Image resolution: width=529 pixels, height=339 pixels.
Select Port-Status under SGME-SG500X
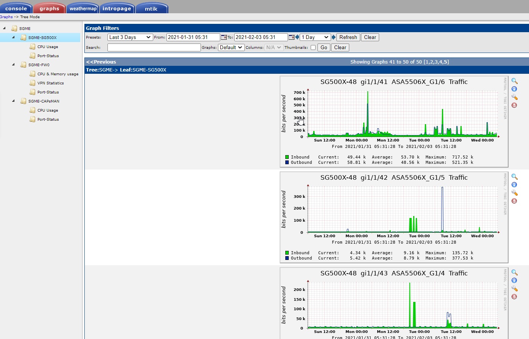tap(48, 56)
